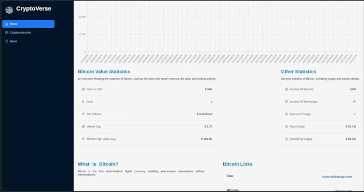Click the icon beside Circulating Supply
The width and height of the screenshot is (364, 192).
pyautogui.click(x=286, y=139)
